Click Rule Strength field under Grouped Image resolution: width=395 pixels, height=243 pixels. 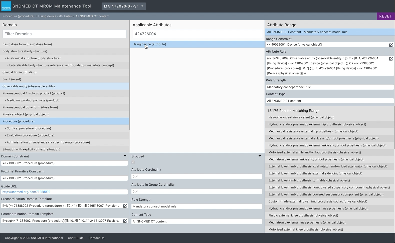coord(197,206)
